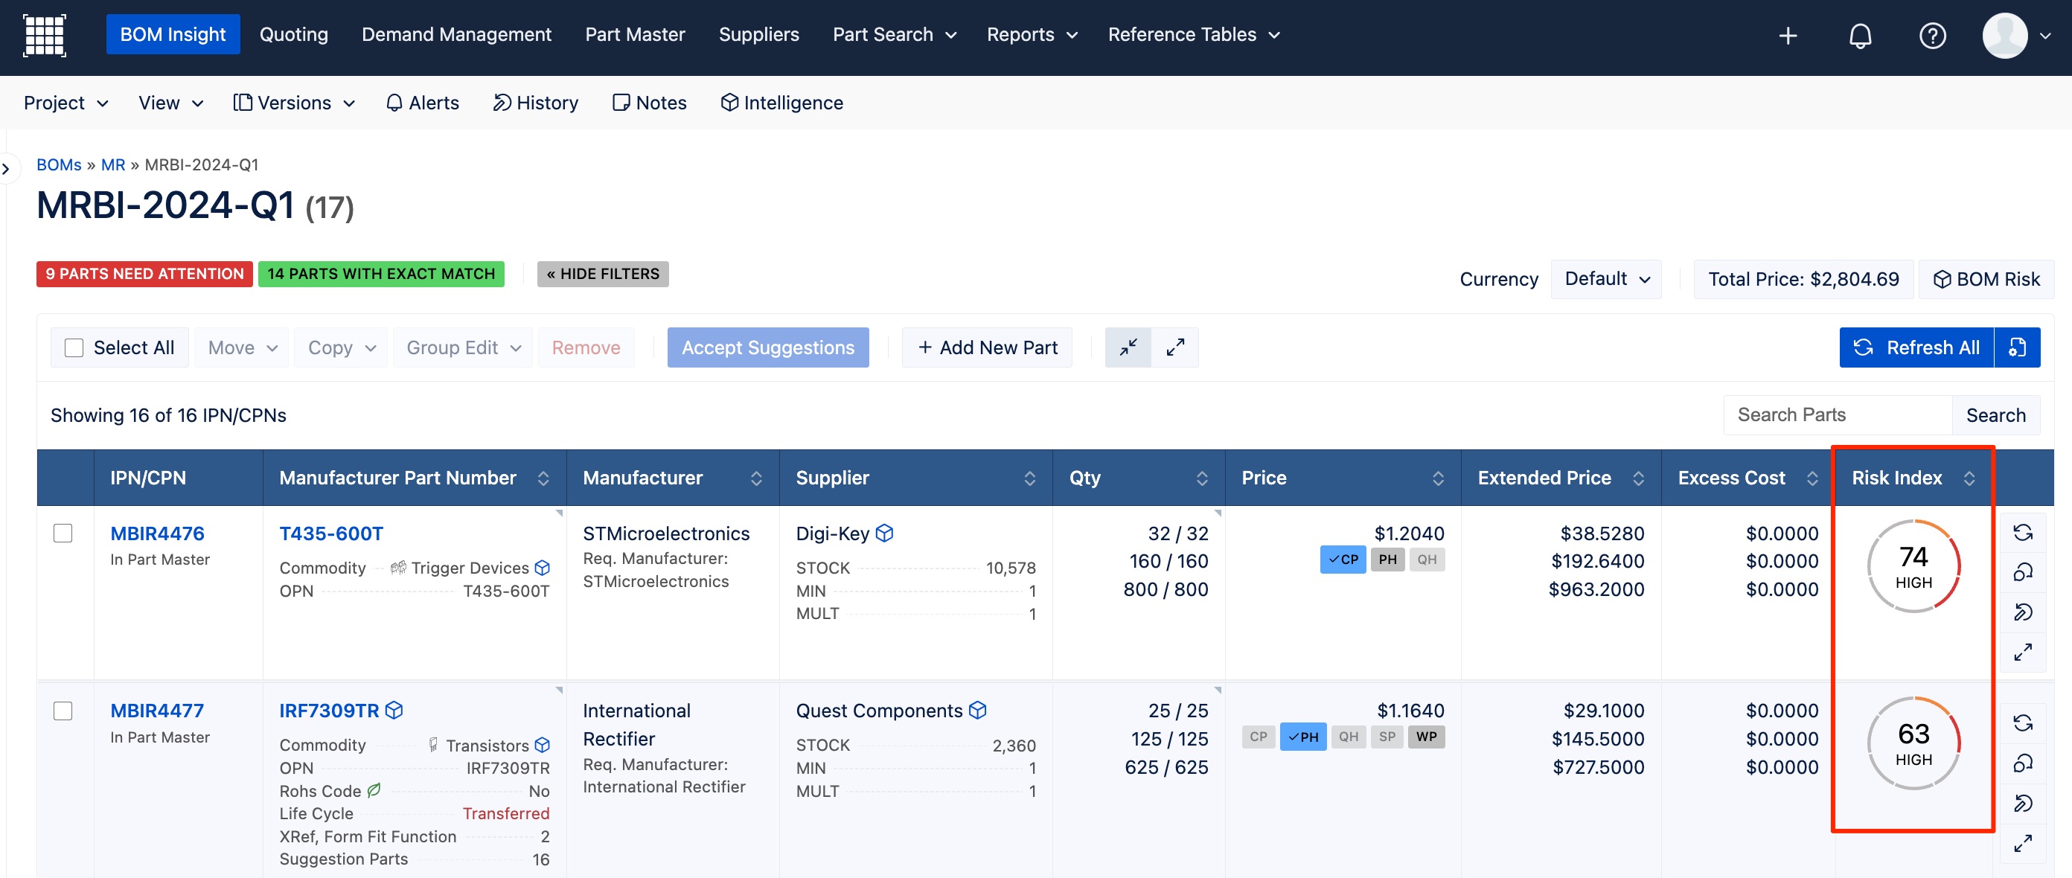Refresh the MBIR4477 row via refresh icon
This screenshot has height=878, width=2072.
coord(2022,722)
